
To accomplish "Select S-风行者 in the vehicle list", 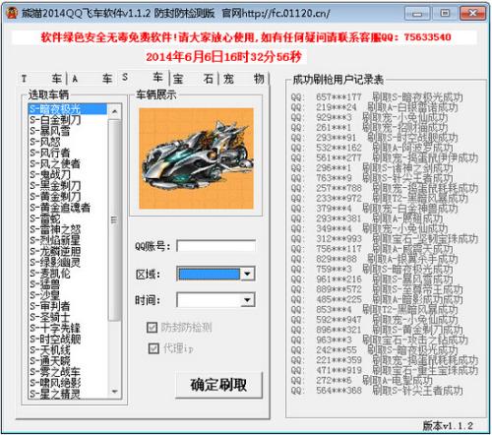I will [x=68, y=153].
